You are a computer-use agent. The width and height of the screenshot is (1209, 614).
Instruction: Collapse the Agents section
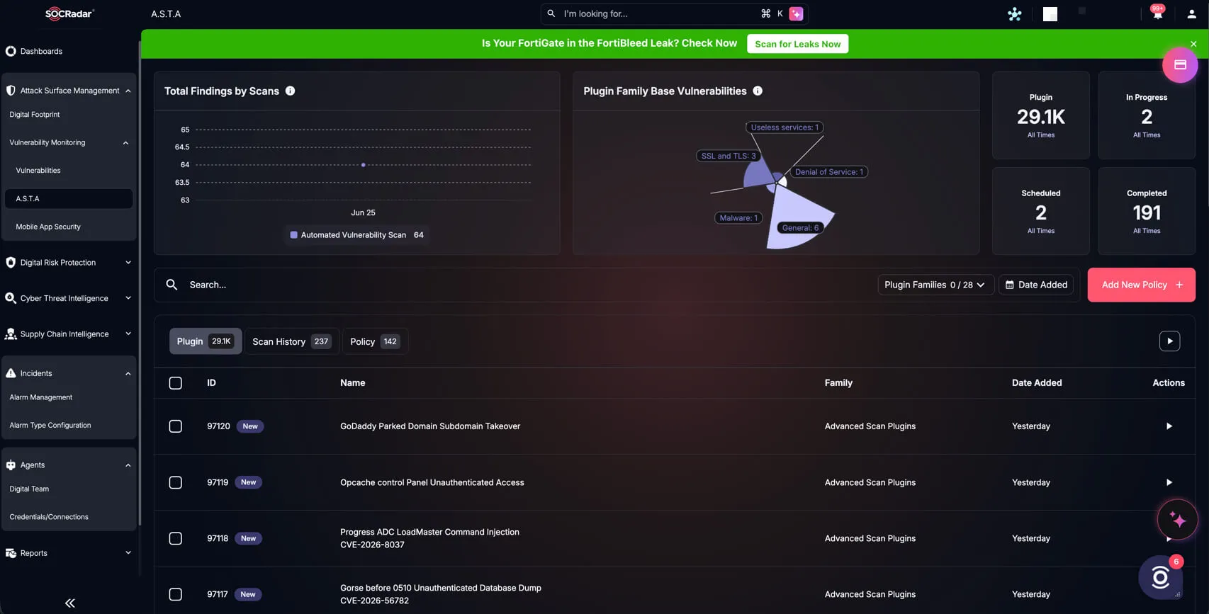(128, 465)
